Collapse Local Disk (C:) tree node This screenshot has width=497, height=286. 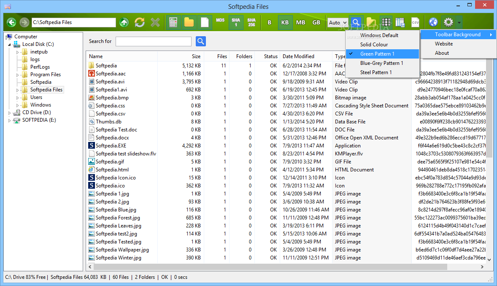(10, 45)
